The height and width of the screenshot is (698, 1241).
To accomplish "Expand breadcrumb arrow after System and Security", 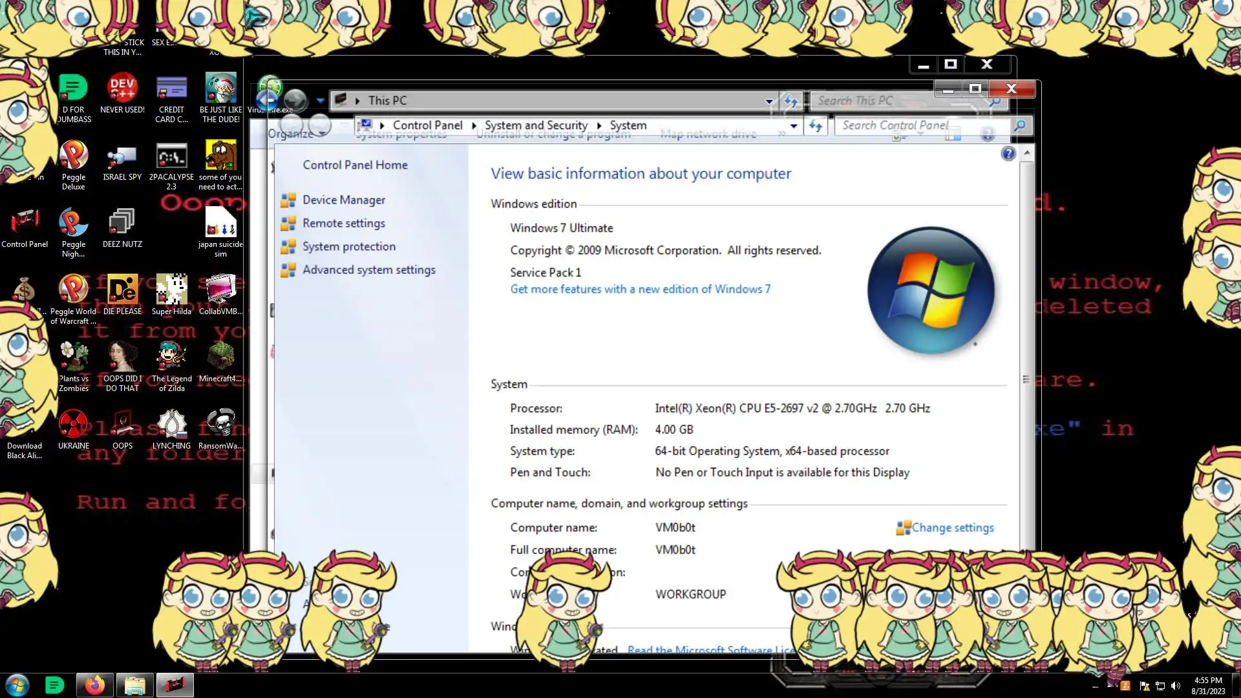I will click(x=599, y=125).
